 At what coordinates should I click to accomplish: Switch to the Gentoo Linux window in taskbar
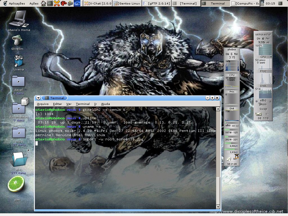[127, 3]
